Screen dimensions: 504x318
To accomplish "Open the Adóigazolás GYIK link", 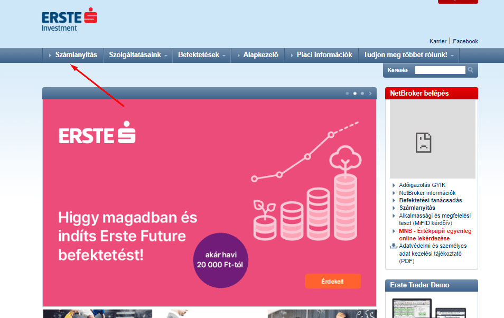I will [x=422, y=185].
